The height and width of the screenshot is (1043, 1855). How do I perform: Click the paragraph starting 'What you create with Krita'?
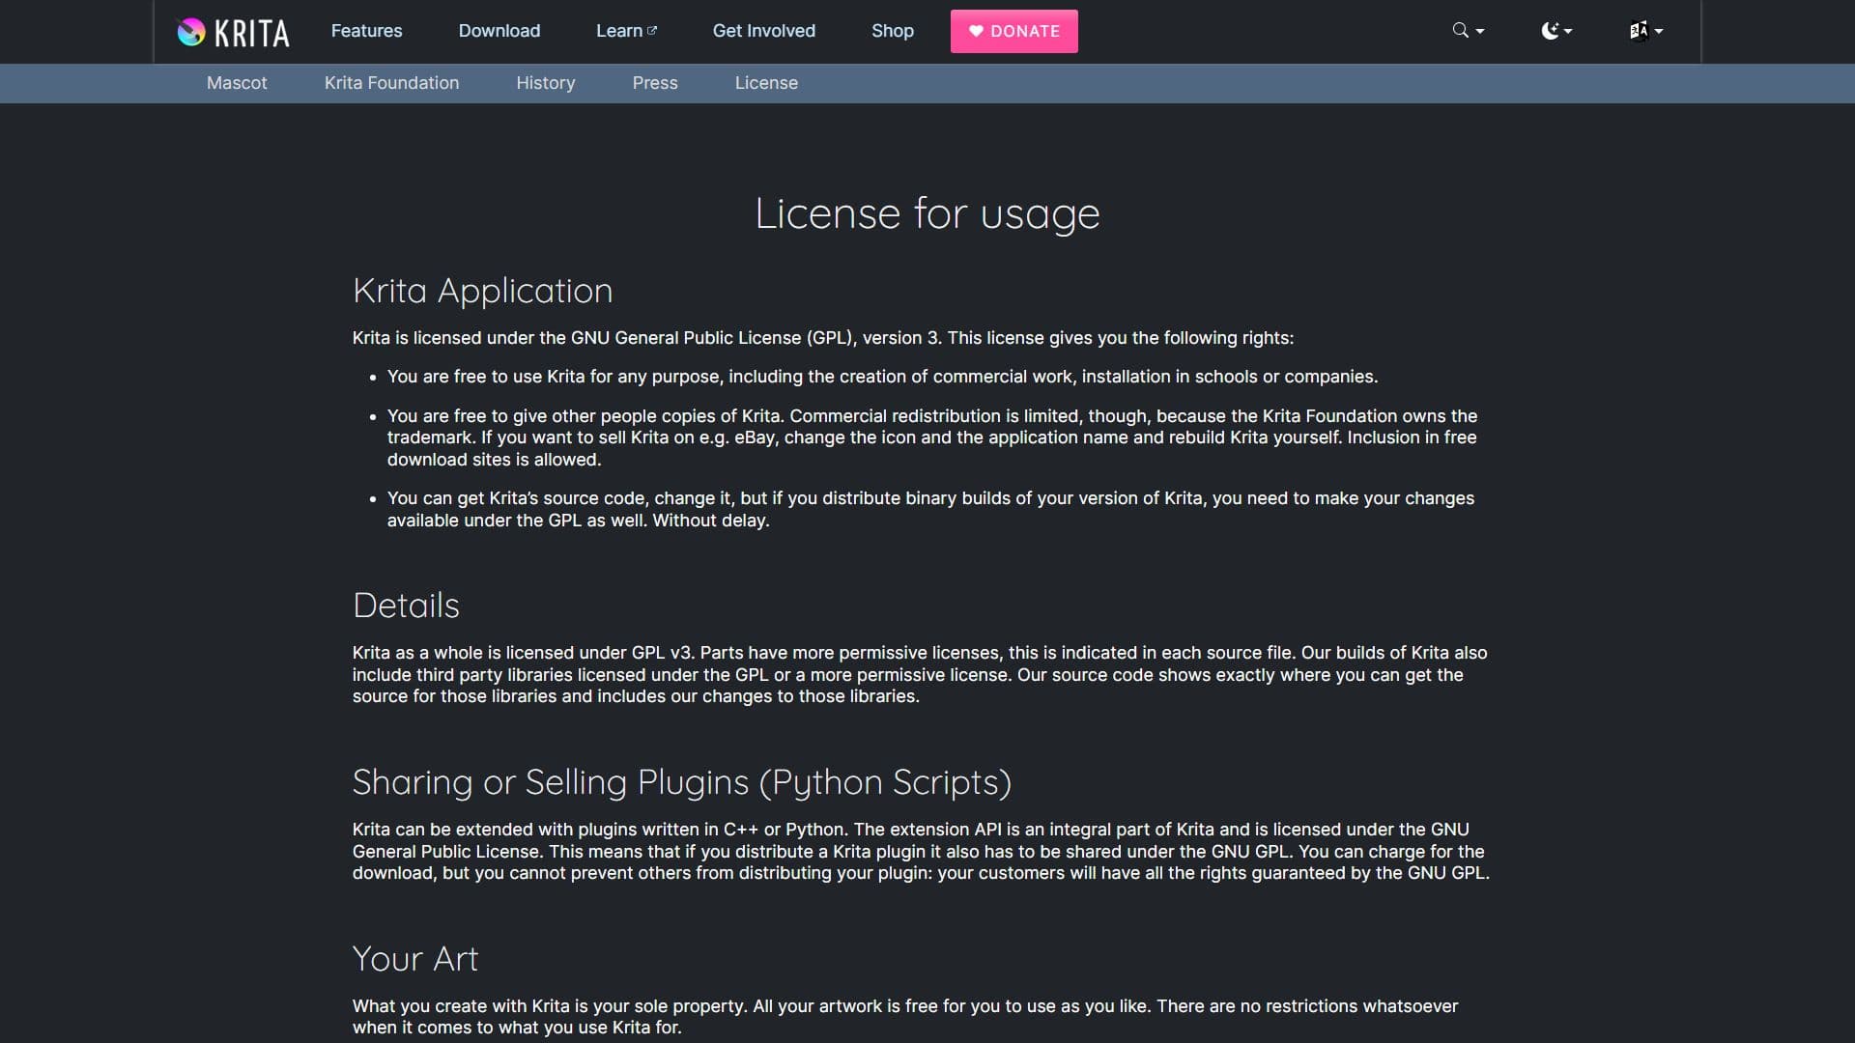click(905, 1016)
